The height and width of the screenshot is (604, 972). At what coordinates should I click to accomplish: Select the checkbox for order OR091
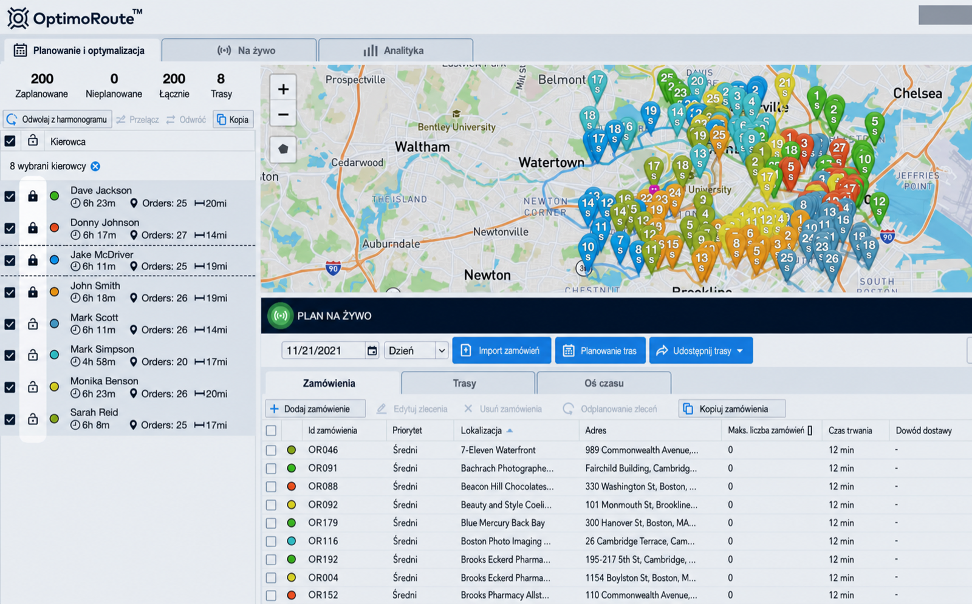271,468
